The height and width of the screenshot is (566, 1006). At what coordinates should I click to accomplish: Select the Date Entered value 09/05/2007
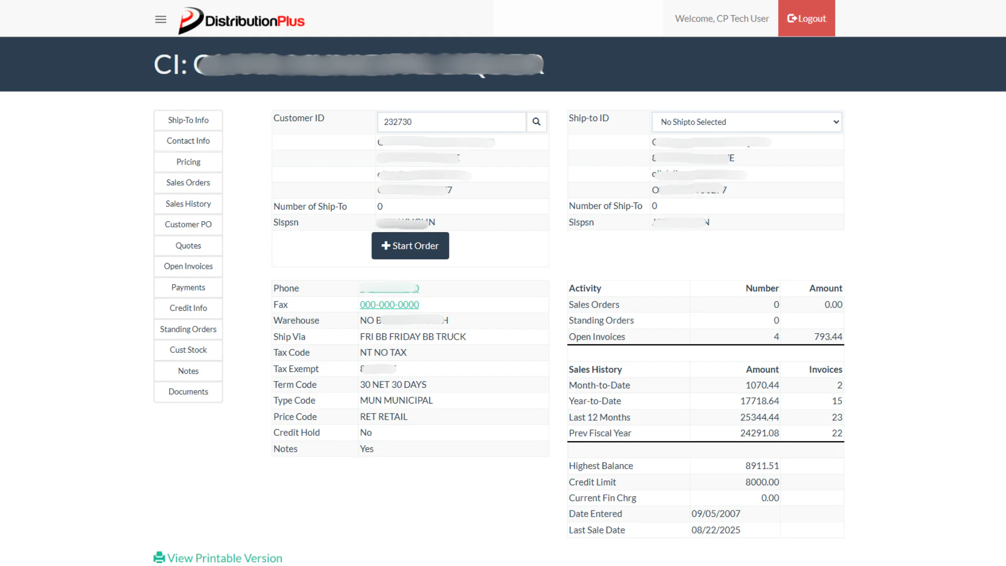point(716,514)
